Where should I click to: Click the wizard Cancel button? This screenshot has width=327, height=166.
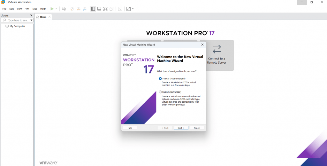[197, 128]
